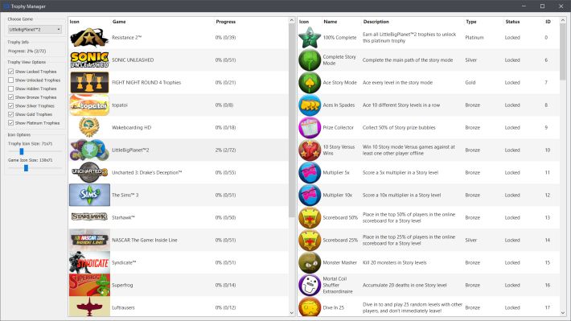Click the Prize Collector trophy icon
The height and width of the screenshot is (321, 571).
coord(310,128)
